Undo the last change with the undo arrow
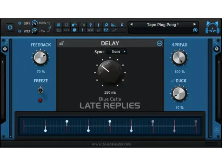This screenshot has height=166, width=222. (x=74, y=25)
